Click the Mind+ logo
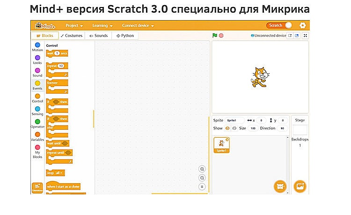This screenshot has height=215, width=351. point(45,26)
